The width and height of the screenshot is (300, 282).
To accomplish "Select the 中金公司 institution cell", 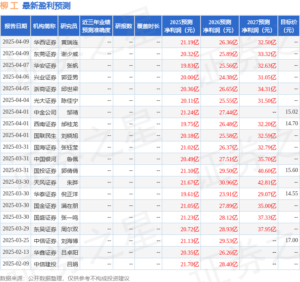I will pos(45,112).
